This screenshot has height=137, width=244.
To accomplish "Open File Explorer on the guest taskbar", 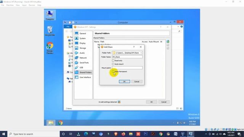I will coord(51,123).
